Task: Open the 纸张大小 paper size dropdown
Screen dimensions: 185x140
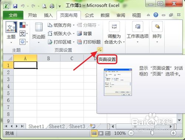Action: coord(61,34)
